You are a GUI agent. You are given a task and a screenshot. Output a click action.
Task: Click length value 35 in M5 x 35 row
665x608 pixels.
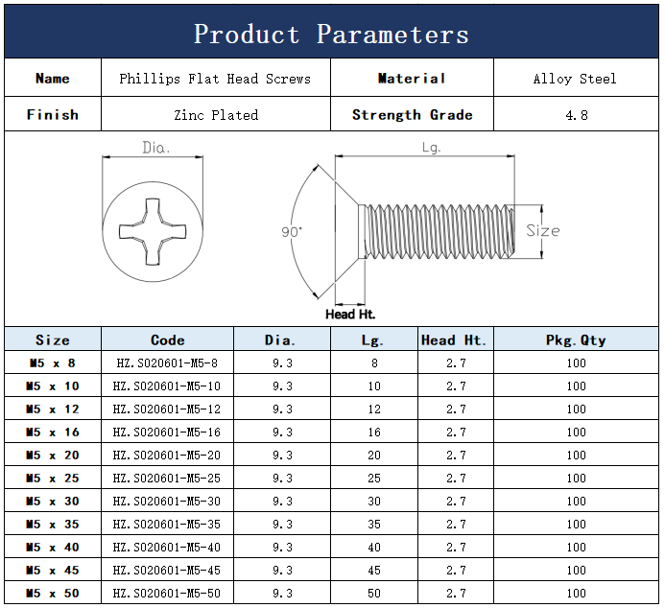click(x=373, y=525)
